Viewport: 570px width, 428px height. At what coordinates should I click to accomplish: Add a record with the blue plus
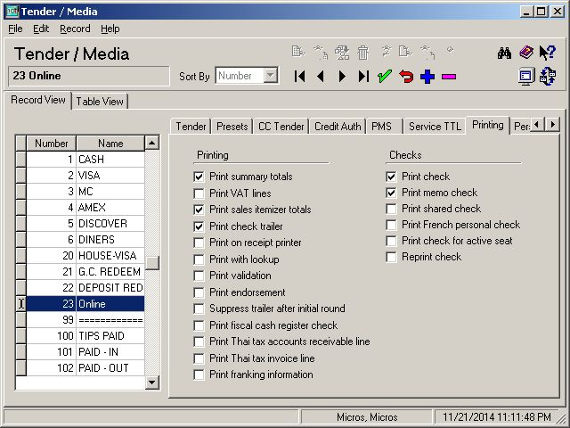(x=427, y=77)
